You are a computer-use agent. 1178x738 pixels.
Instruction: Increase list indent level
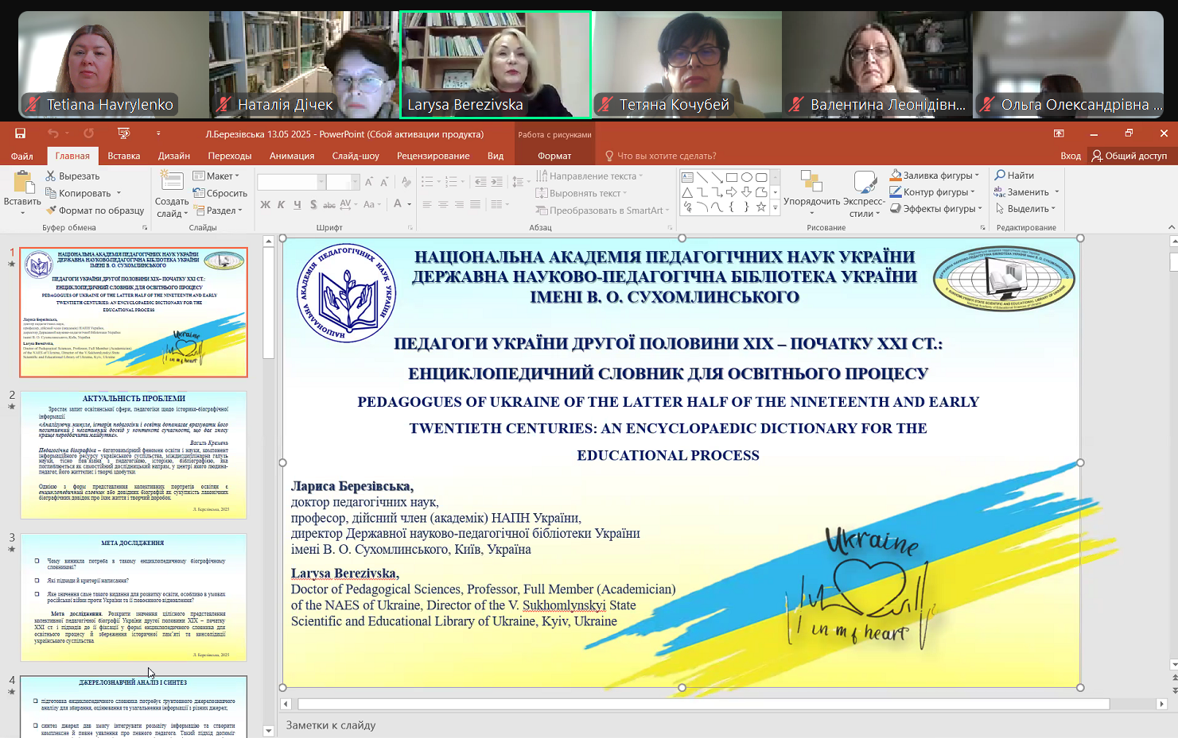click(x=496, y=183)
